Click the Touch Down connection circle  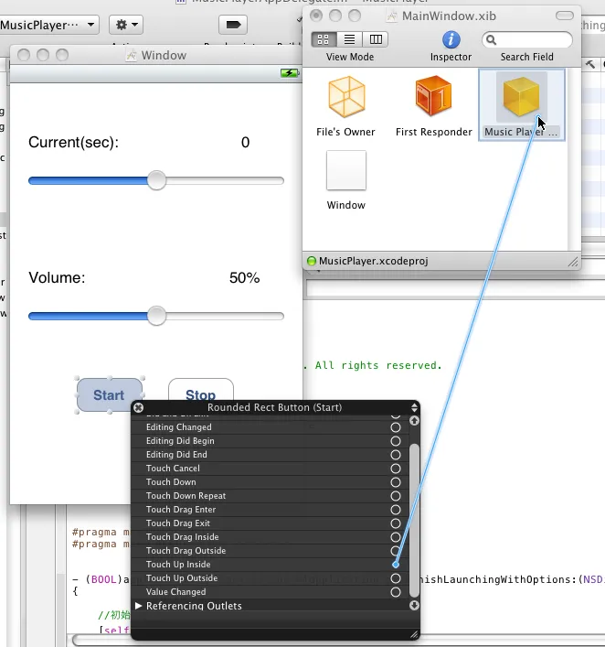396,482
